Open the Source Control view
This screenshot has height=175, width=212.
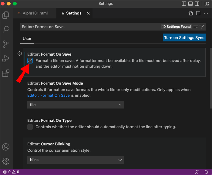tap(6, 44)
